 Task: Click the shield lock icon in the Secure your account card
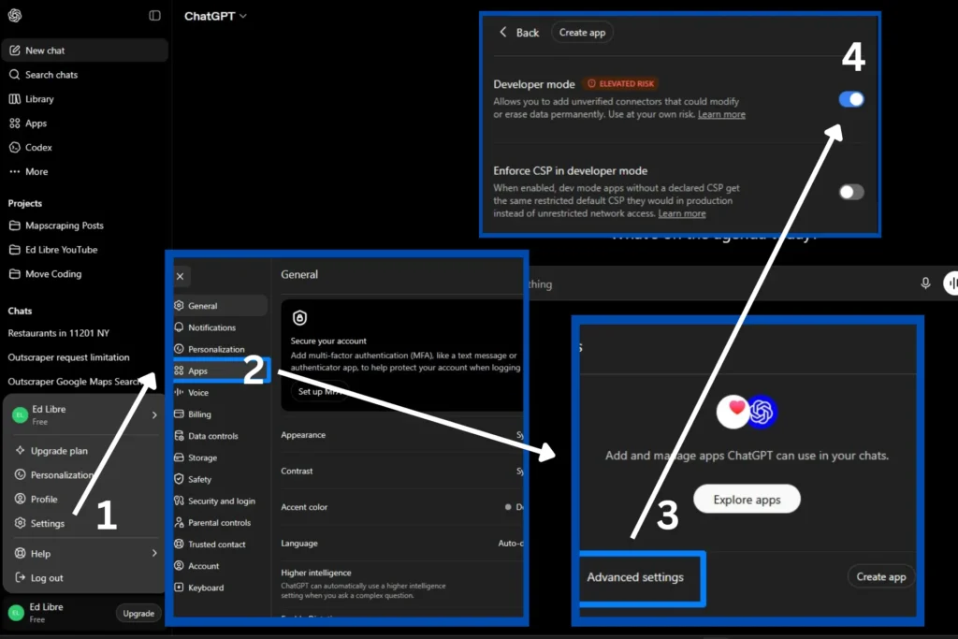pos(299,318)
